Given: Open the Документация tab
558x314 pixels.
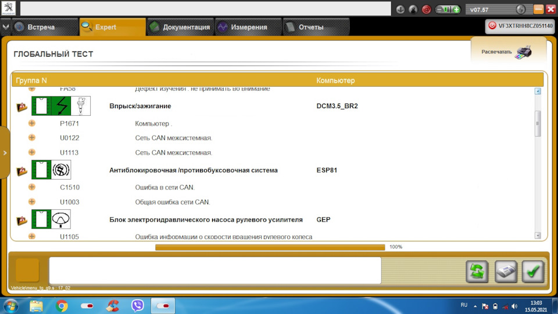Looking at the screenshot, I should pyautogui.click(x=180, y=27).
